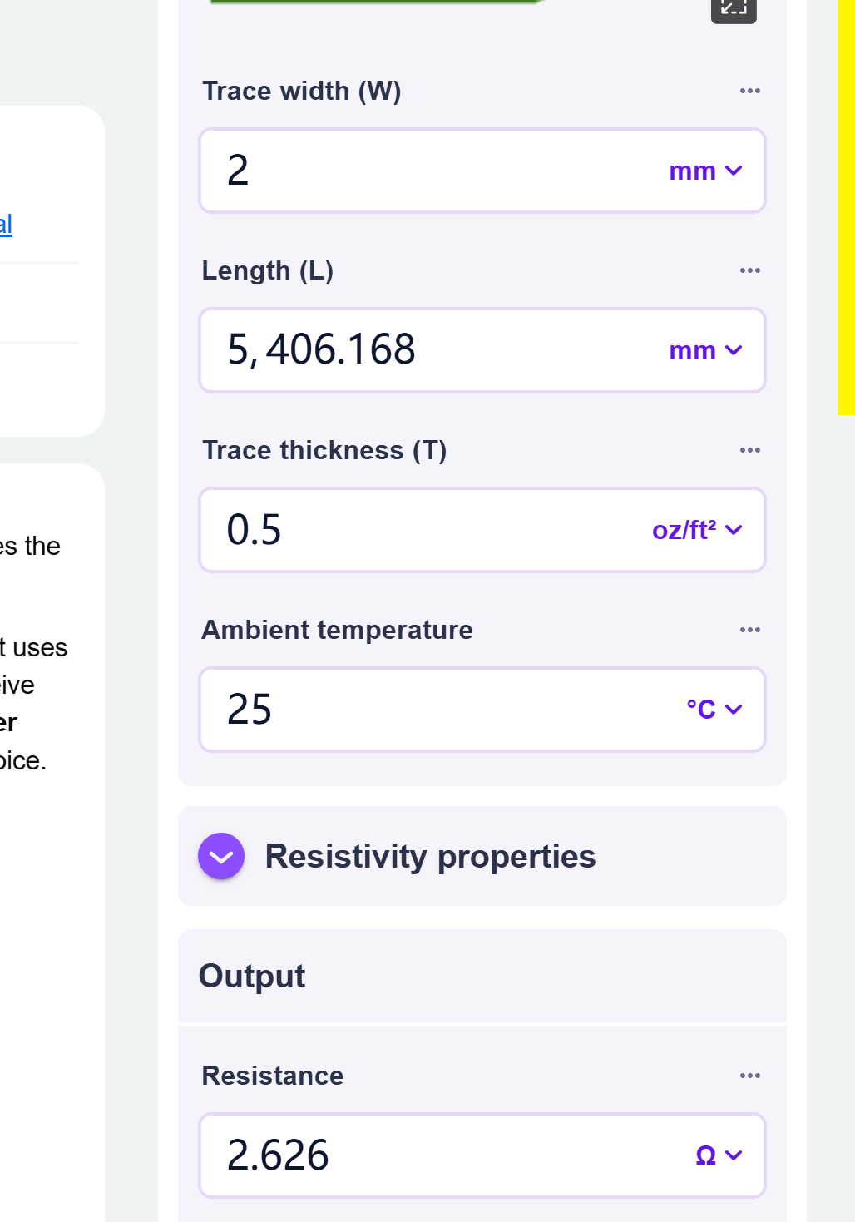This screenshot has height=1222, width=855.
Task: Open Resistance output three-dot menu
Action: (x=749, y=1076)
